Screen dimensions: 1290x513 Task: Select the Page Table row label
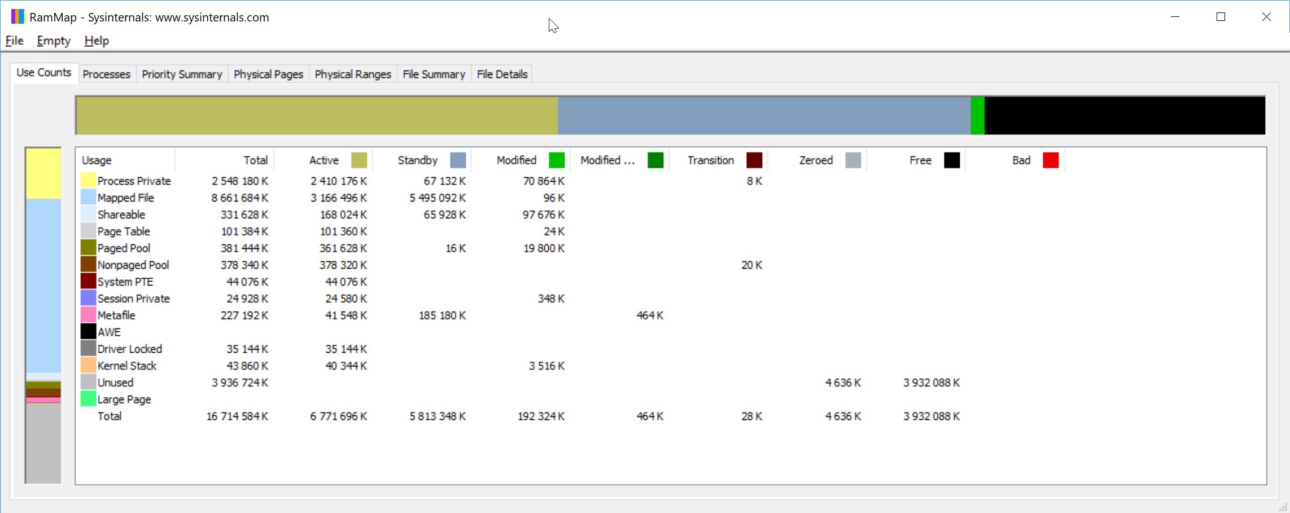pos(124,231)
